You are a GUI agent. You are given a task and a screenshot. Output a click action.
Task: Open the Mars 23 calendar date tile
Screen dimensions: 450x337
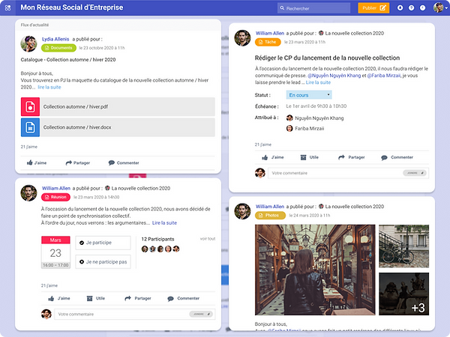[x=55, y=252]
